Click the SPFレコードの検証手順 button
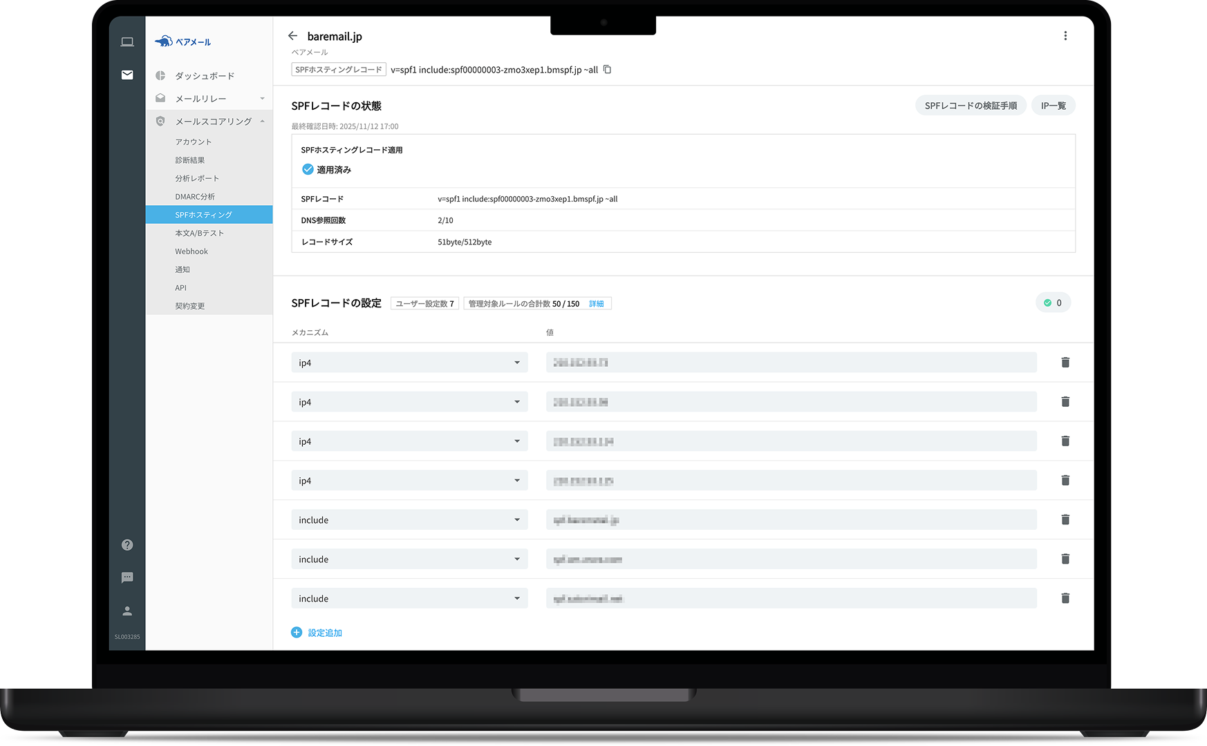This screenshot has height=746, width=1207. tap(971, 106)
